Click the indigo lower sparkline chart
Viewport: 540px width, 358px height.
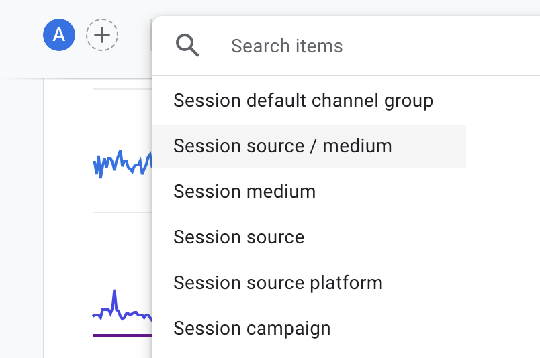(122, 306)
